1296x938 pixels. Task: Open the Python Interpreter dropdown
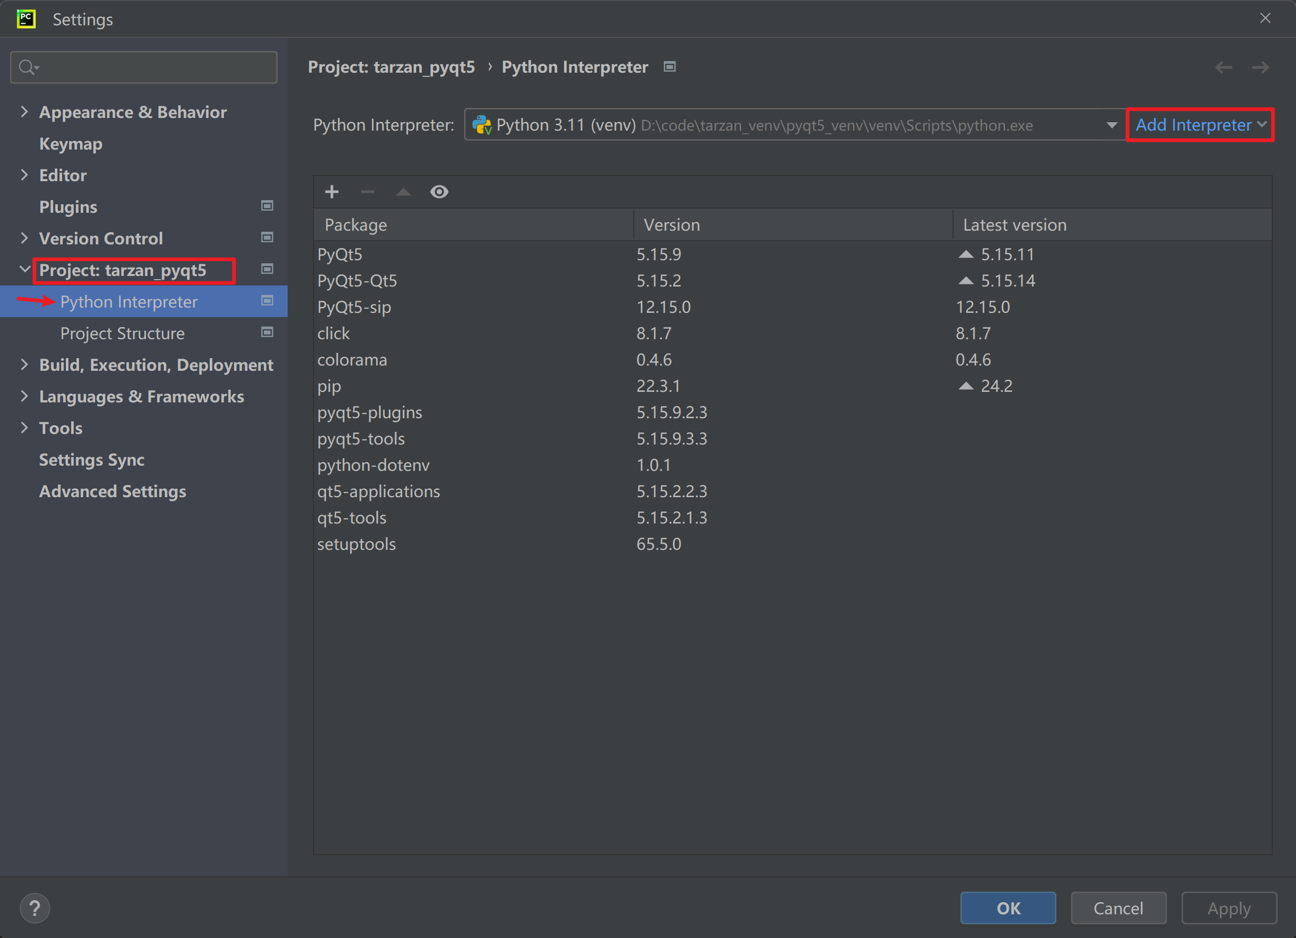pos(795,125)
